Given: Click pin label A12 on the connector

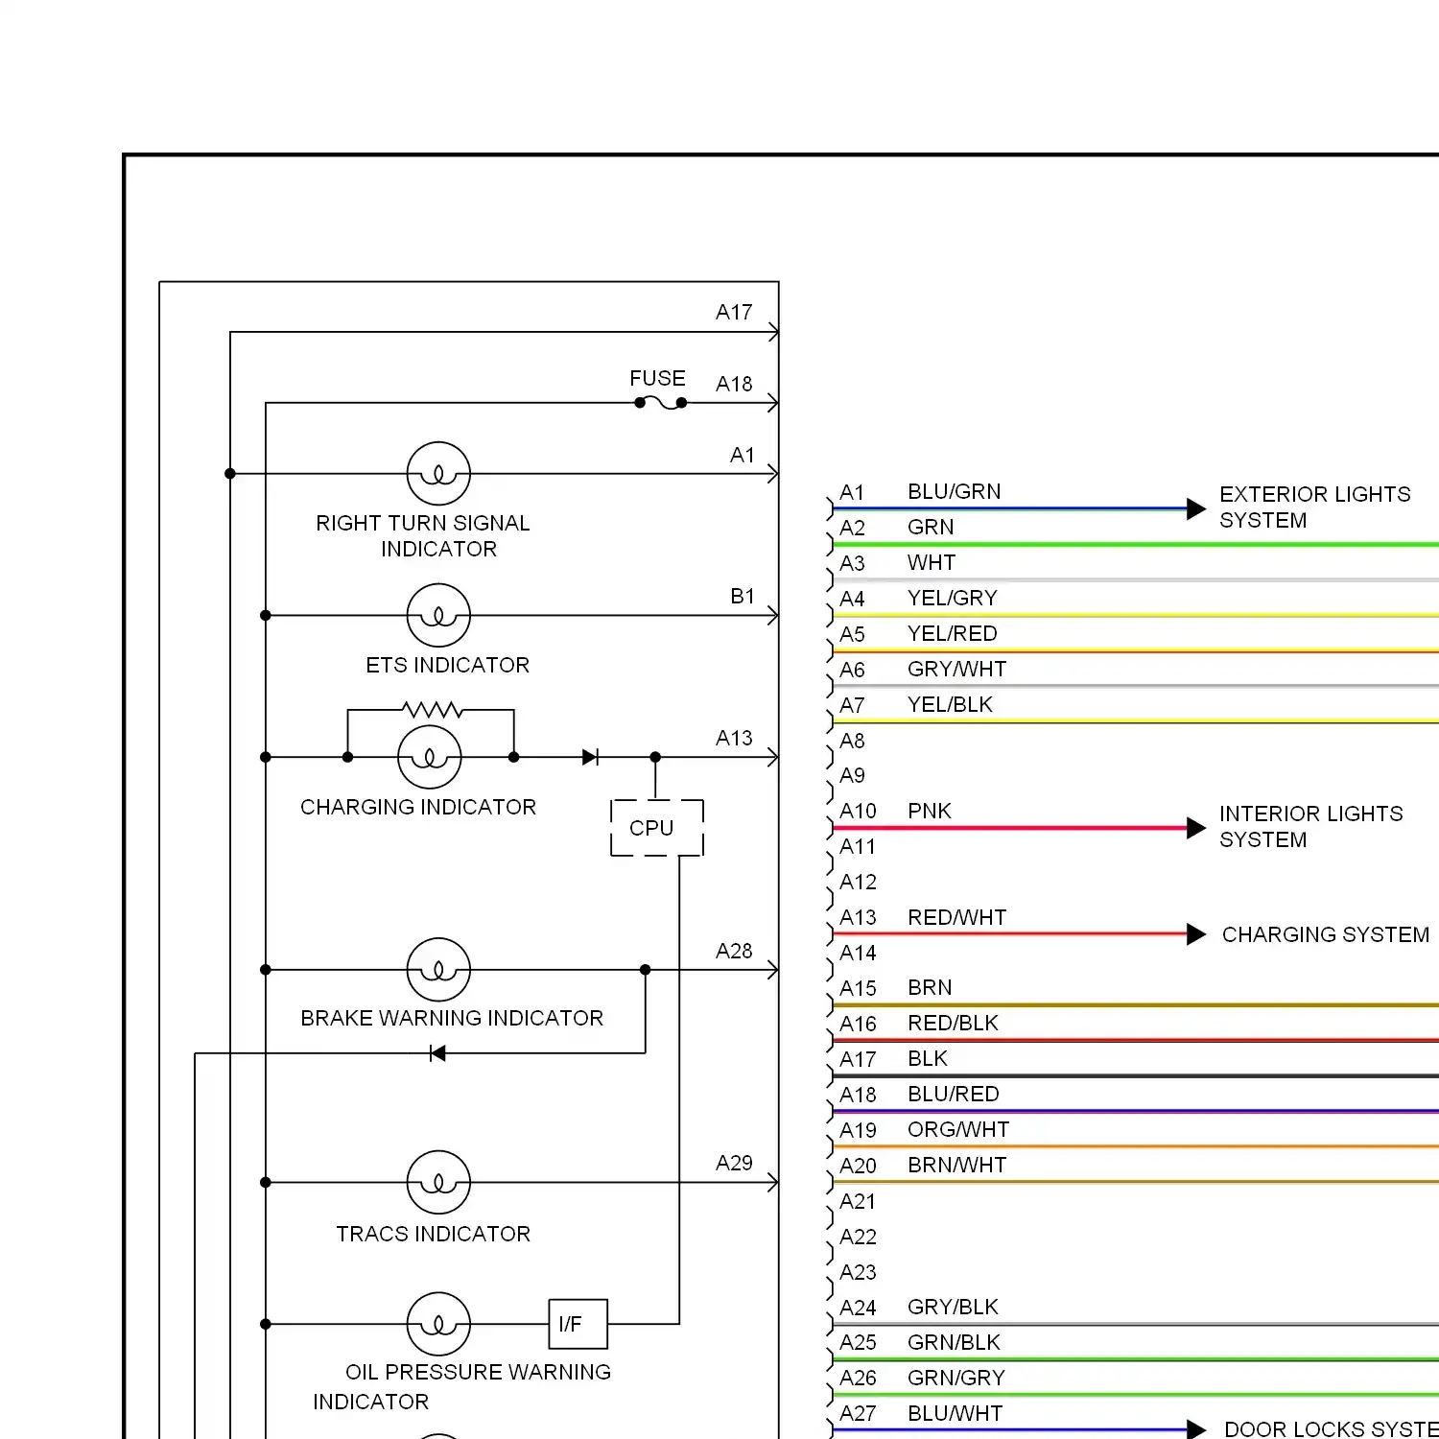Looking at the screenshot, I should click(x=858, y=882).
